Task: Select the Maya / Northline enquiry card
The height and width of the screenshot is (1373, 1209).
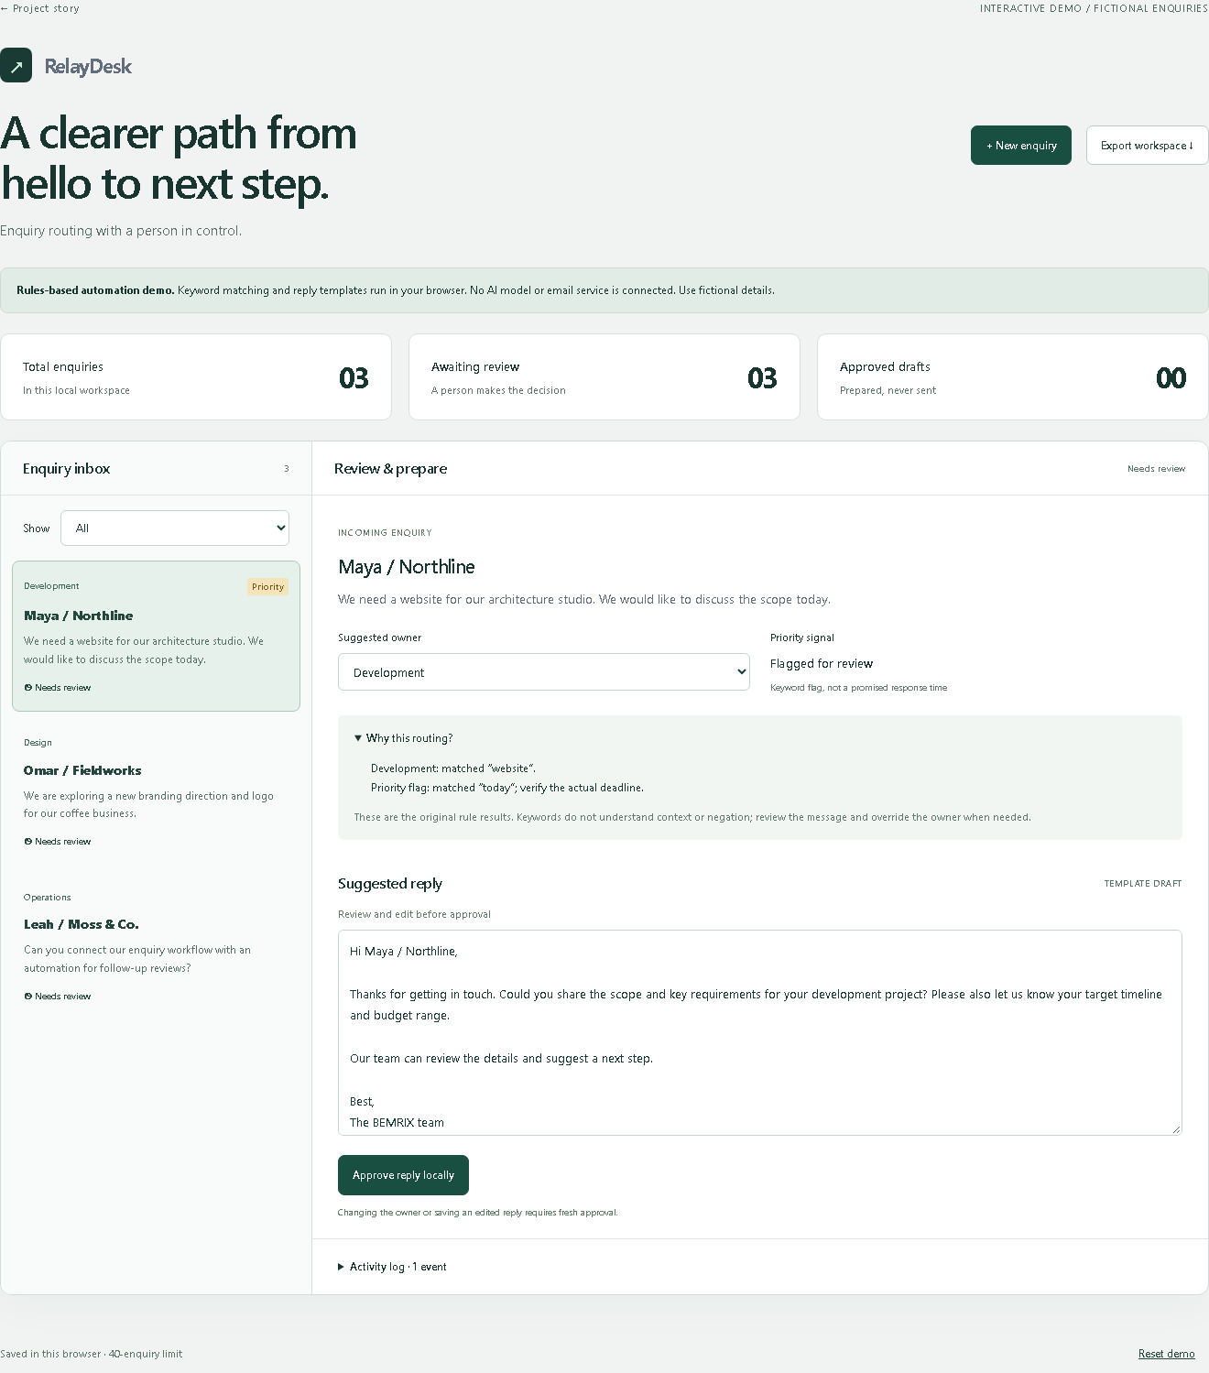Action: [156, 636]
